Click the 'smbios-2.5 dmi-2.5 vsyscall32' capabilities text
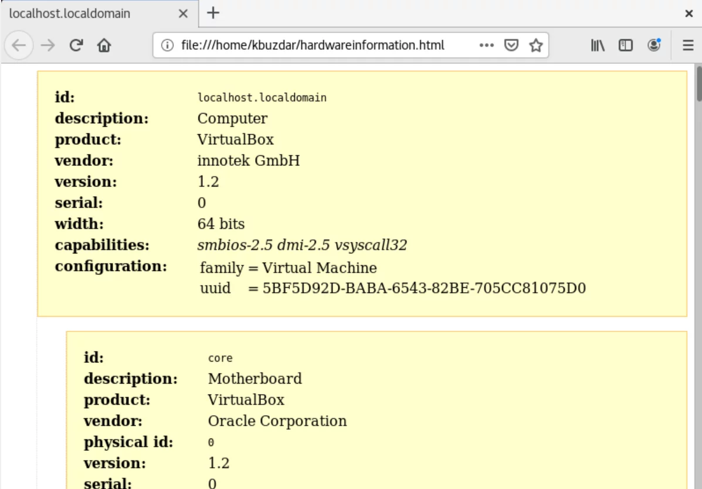 point(302,245)
